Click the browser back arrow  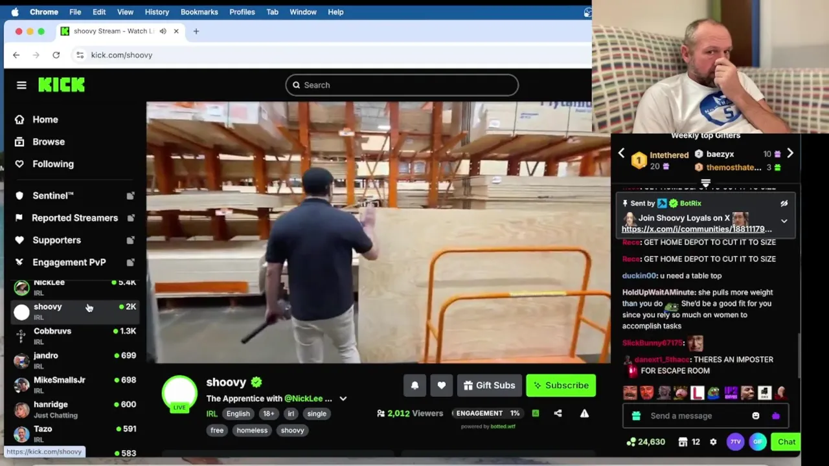point(16,55)
